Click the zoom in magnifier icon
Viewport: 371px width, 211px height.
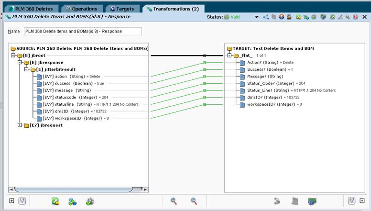pyautogui.click(x=174, y=201)
